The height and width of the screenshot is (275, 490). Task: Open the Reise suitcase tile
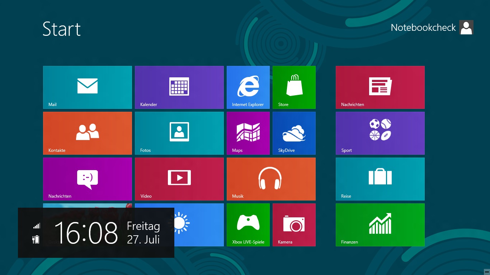(380, 179)
